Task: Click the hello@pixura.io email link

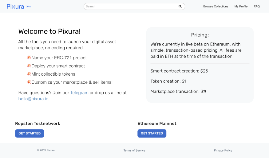Action: point(33,99)
